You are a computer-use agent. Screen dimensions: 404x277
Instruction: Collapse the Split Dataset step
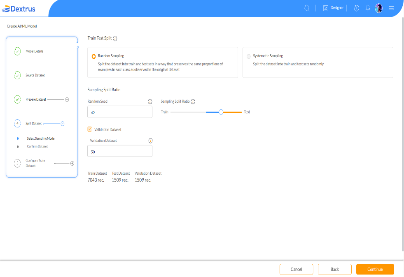pyautogui.click(x=62, y=123)
